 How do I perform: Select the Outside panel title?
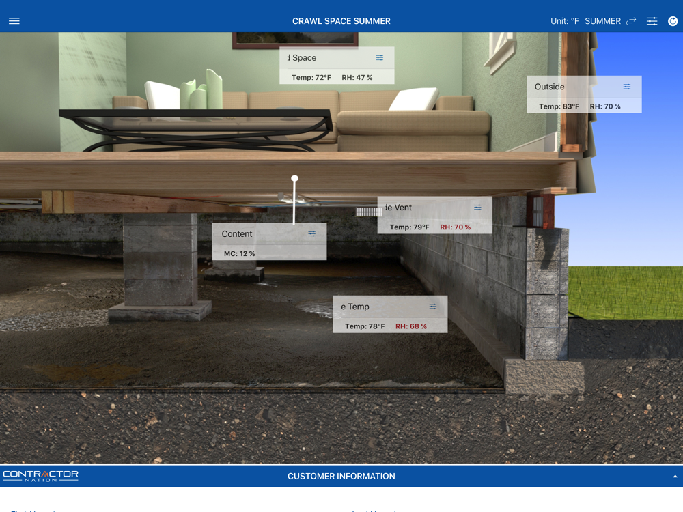coord(549,87)
